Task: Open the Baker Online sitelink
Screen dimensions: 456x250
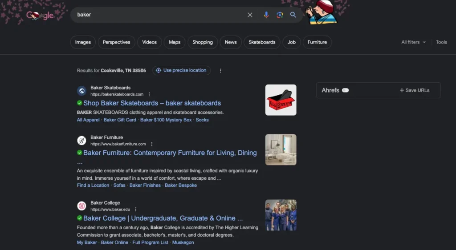Action: 114,242
